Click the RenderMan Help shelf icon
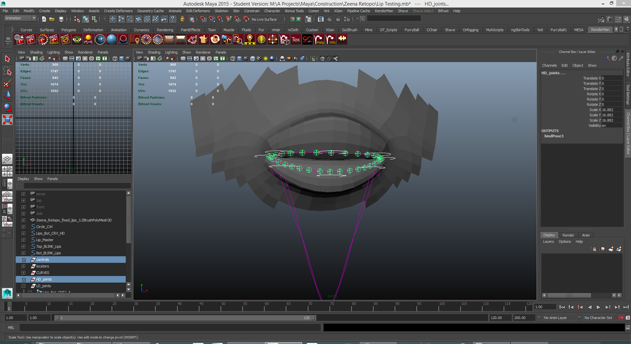The height and width of the screenshot is (344, 631). point(319,39)
